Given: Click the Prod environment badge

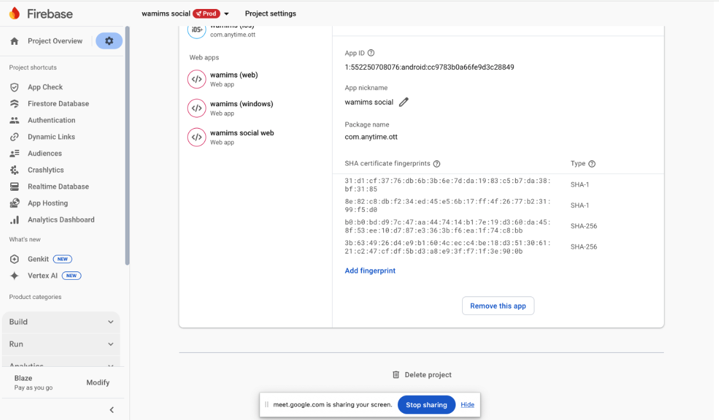Looking at the screenshot, I should [x=206, y=13].
